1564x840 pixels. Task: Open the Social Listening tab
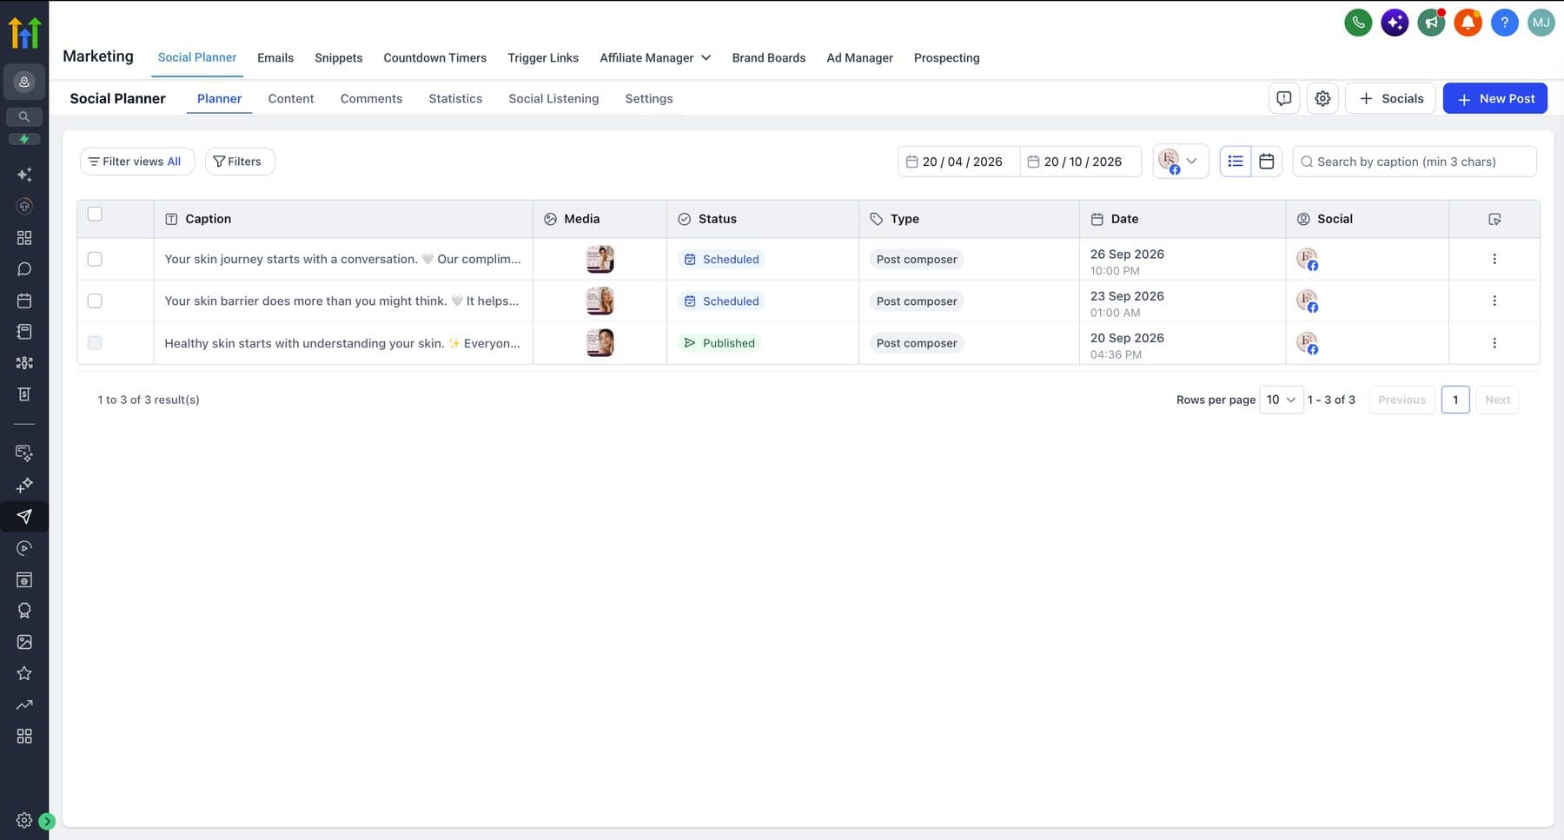pyautogui.click(x=553, y=98)
